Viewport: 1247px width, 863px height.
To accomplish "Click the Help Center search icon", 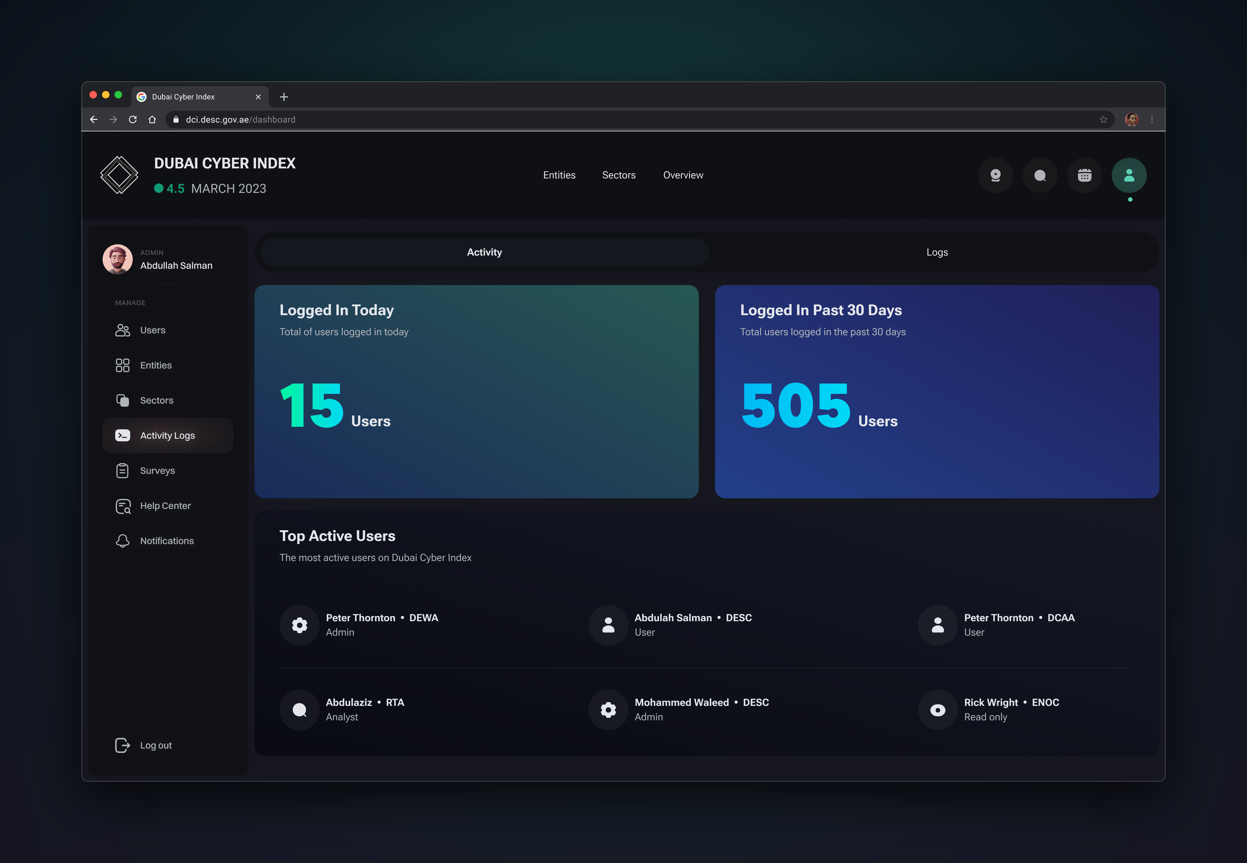I will point(123,506).
